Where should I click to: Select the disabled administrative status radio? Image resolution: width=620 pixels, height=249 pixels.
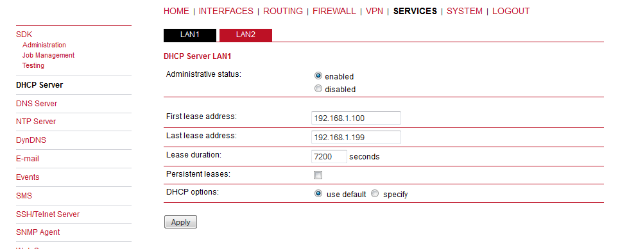pos(318,89)
